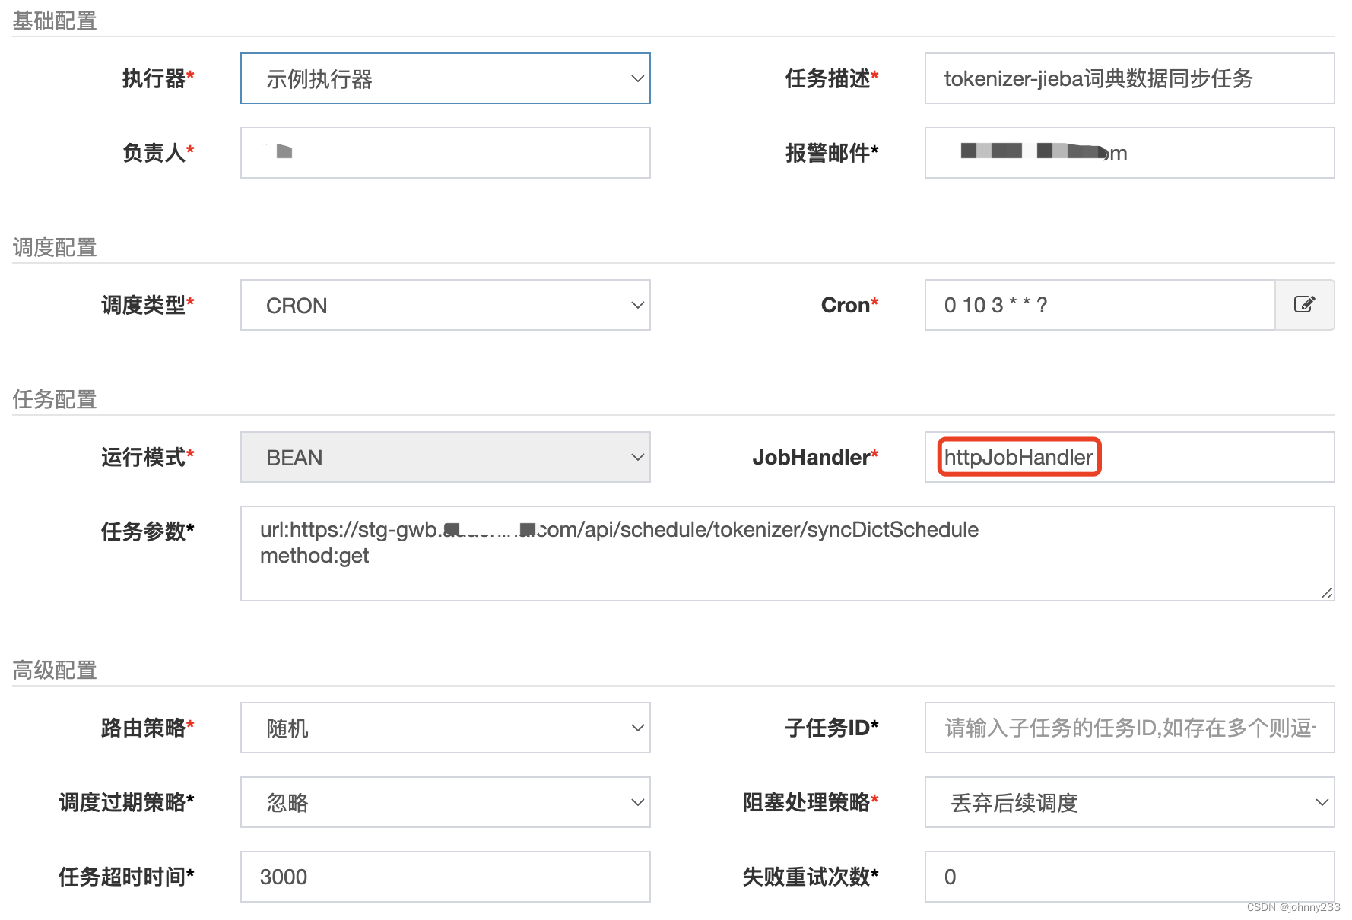Open the 路由策略 dropdown showing 随机
Viewport: 1352px width, 920px height.
point(446,728)
